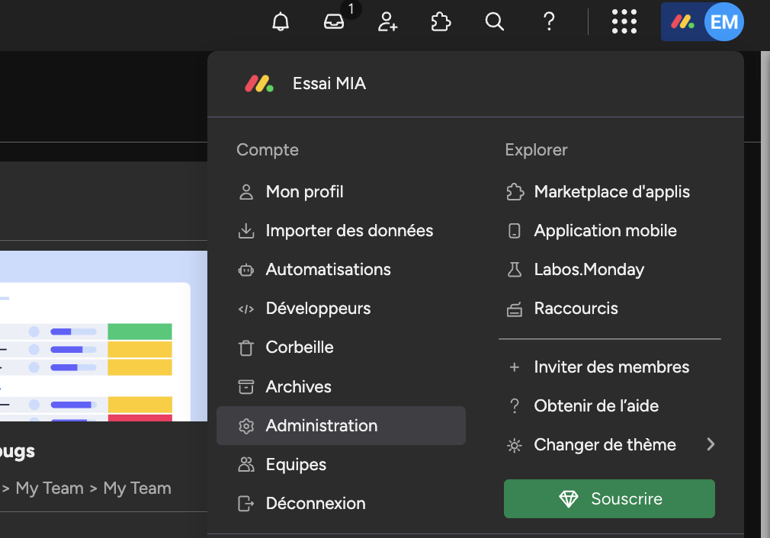770x538 pixels.
Task: Open the board preview thumbnail
Action: (x=104, y=336)
